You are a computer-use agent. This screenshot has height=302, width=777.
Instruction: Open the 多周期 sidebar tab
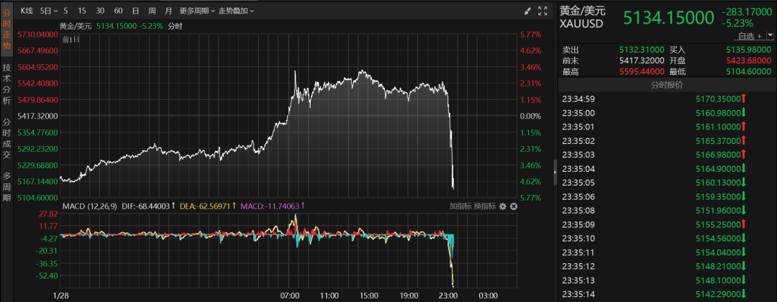[6, 186]
